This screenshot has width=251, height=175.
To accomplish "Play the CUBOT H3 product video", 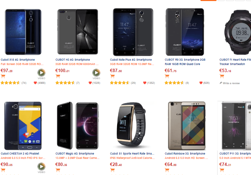I will 96,72.
